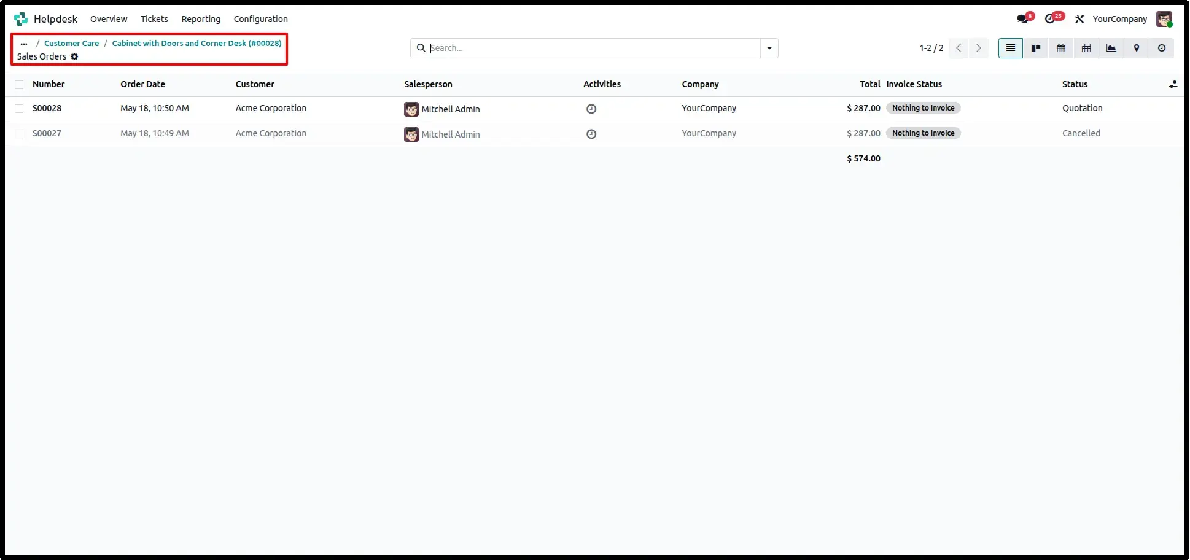Toggle the select-all header checkbox
The width and height of the screenshot is (1190, 560).
pos(19,85)
